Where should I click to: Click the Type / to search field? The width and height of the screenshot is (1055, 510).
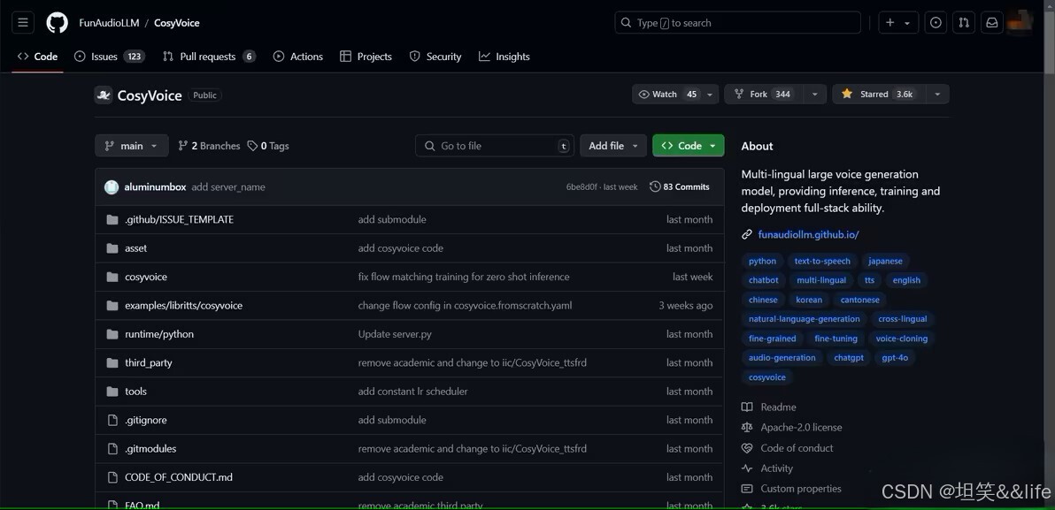pos(737,23)
